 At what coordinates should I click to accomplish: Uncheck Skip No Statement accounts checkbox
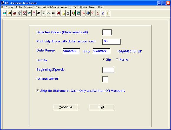pyautogui.click(x=37, y=90)
